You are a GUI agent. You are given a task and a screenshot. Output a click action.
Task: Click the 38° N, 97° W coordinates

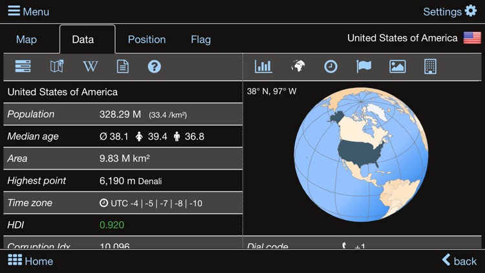click(272, 91)
